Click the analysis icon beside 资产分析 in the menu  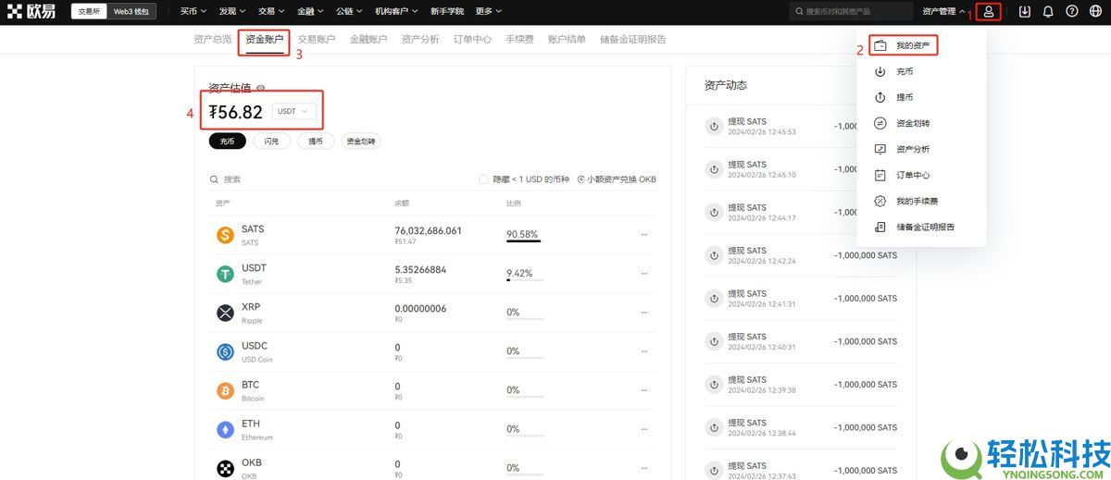pos(880,149)
